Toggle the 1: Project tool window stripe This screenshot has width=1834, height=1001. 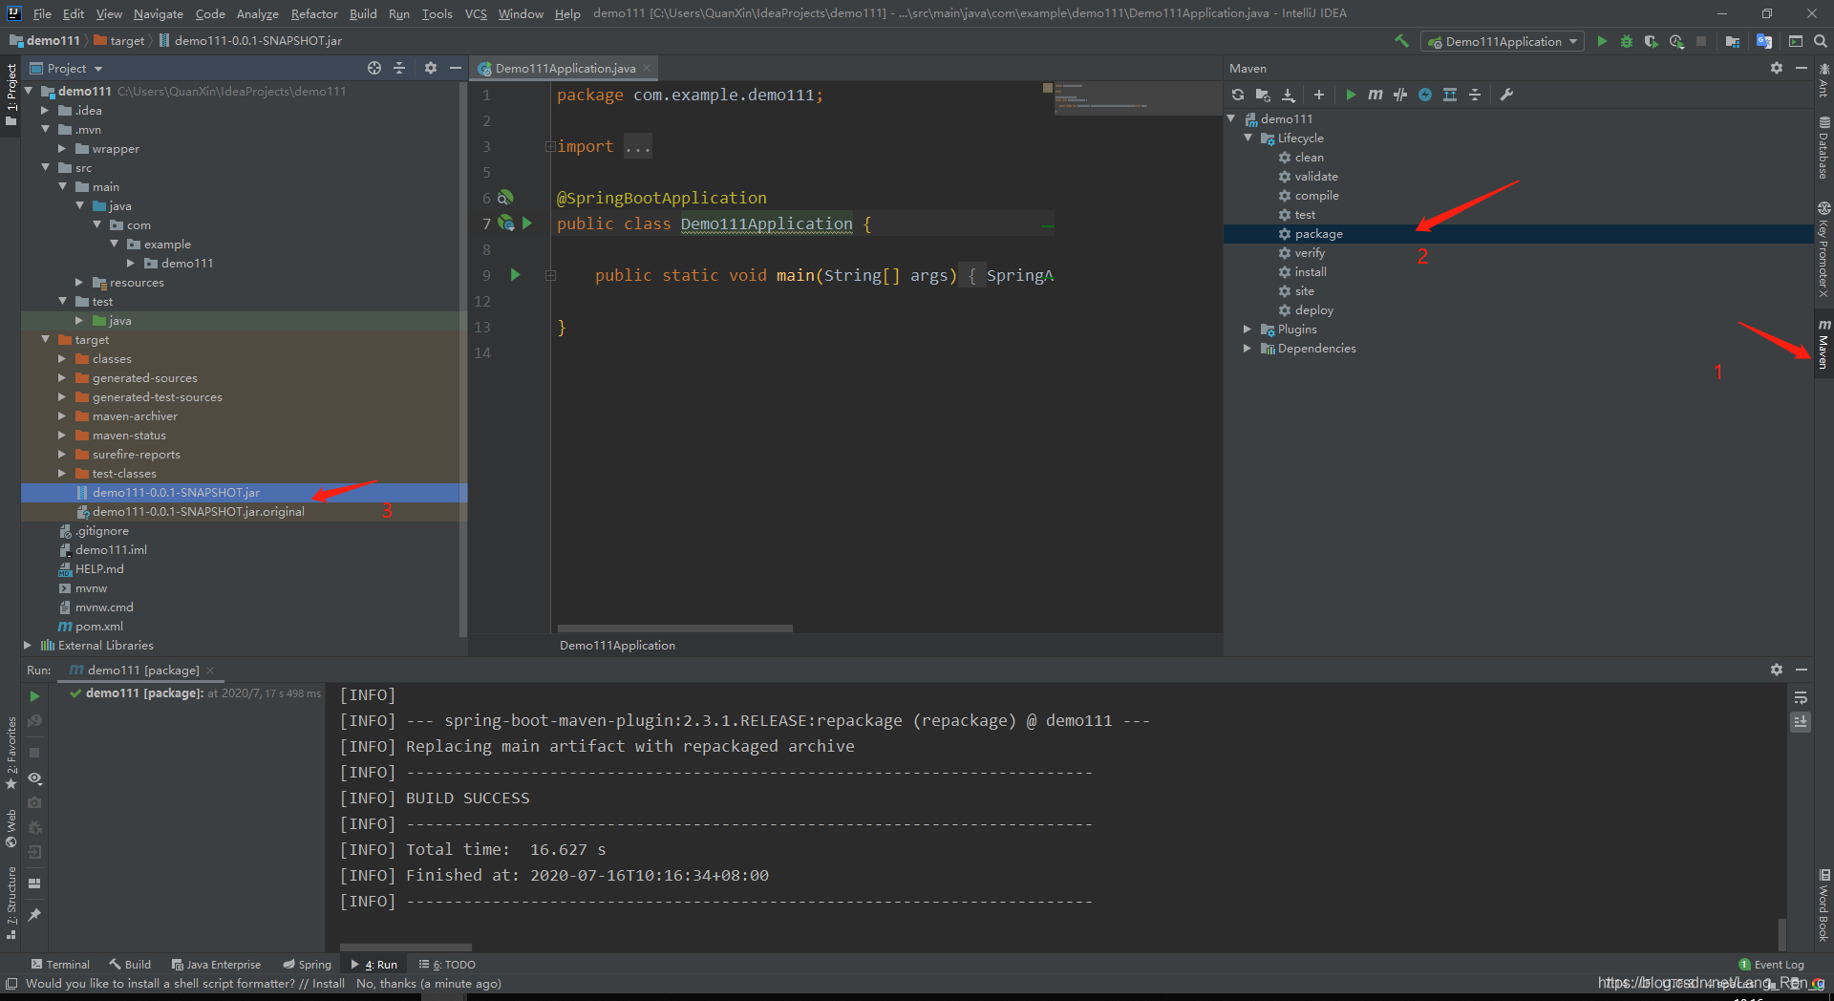click(x=11, y=96)
